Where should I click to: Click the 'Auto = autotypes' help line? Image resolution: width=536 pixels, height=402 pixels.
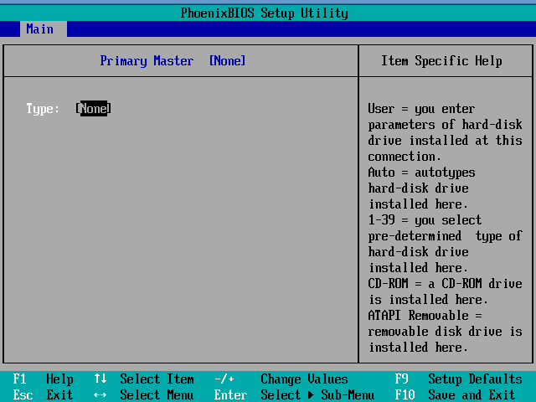[421, 173]
